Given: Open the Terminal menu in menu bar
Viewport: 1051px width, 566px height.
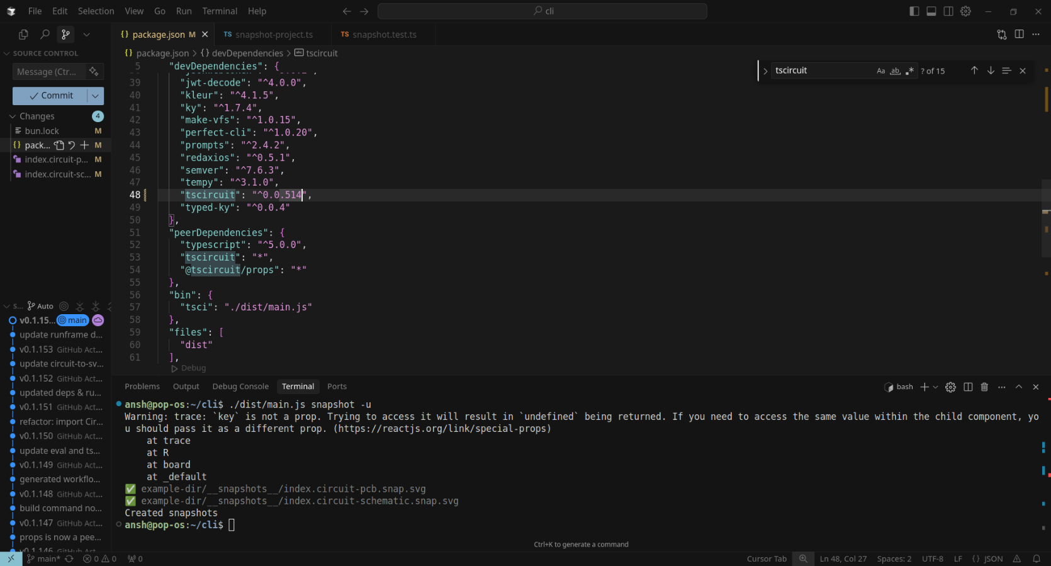Looking at the screenshot, I should coord(220,11).
